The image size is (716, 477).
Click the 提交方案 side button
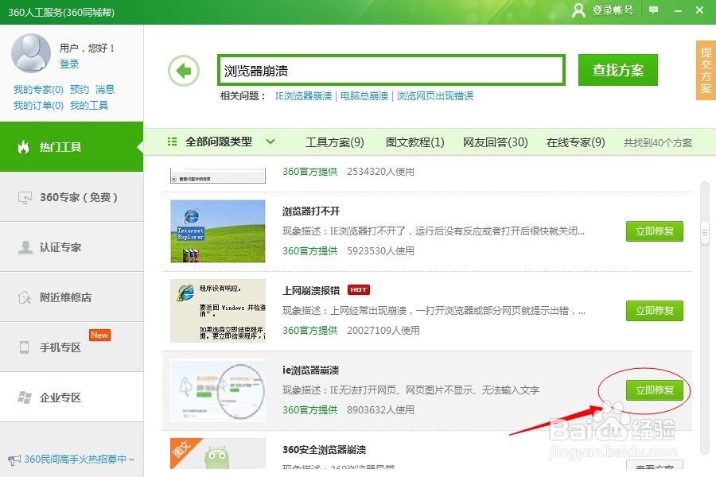(x=706, y=70)
